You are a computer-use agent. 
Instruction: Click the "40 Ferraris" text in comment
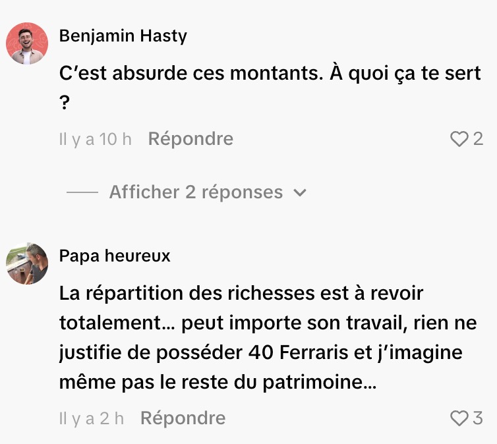298,352
